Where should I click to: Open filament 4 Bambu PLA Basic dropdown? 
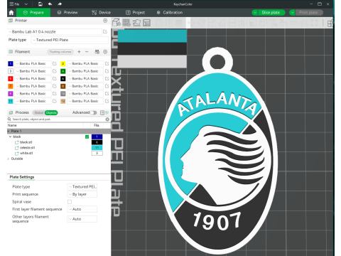85,71
